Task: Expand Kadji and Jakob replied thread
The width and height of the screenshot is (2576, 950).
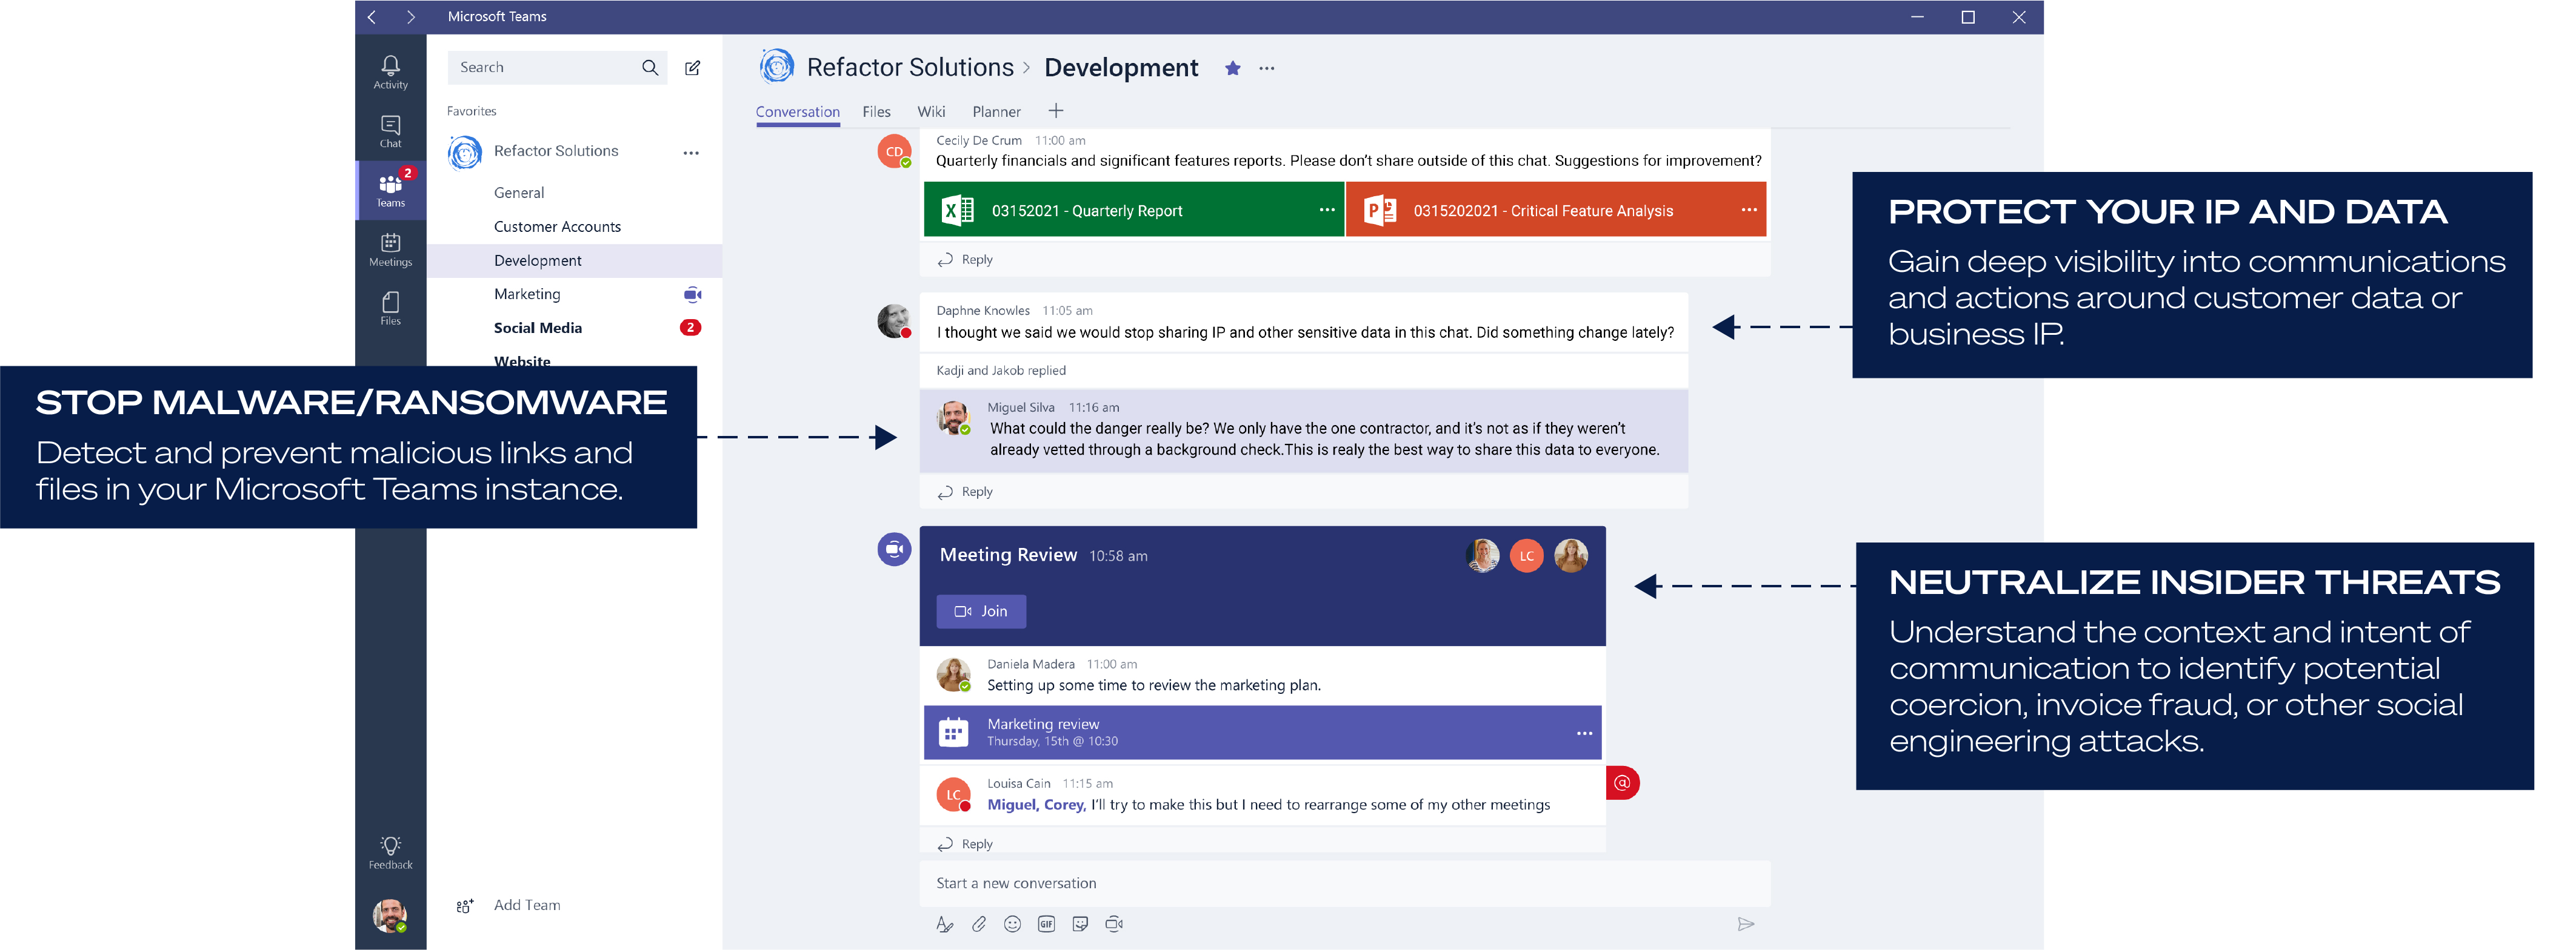Action: (1001, 371)
